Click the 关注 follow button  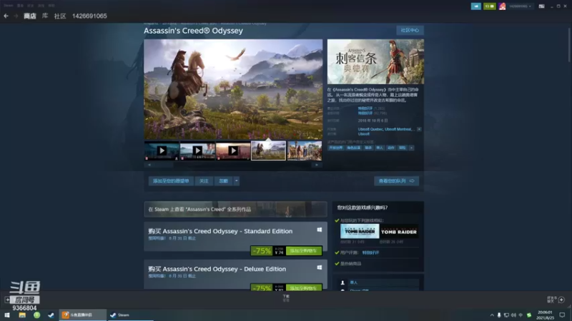click(x=204, y=181)
